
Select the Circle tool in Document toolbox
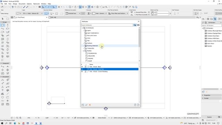(x=2, y=97)
